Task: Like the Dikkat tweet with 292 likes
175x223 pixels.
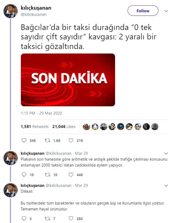Action: [71, 218]
